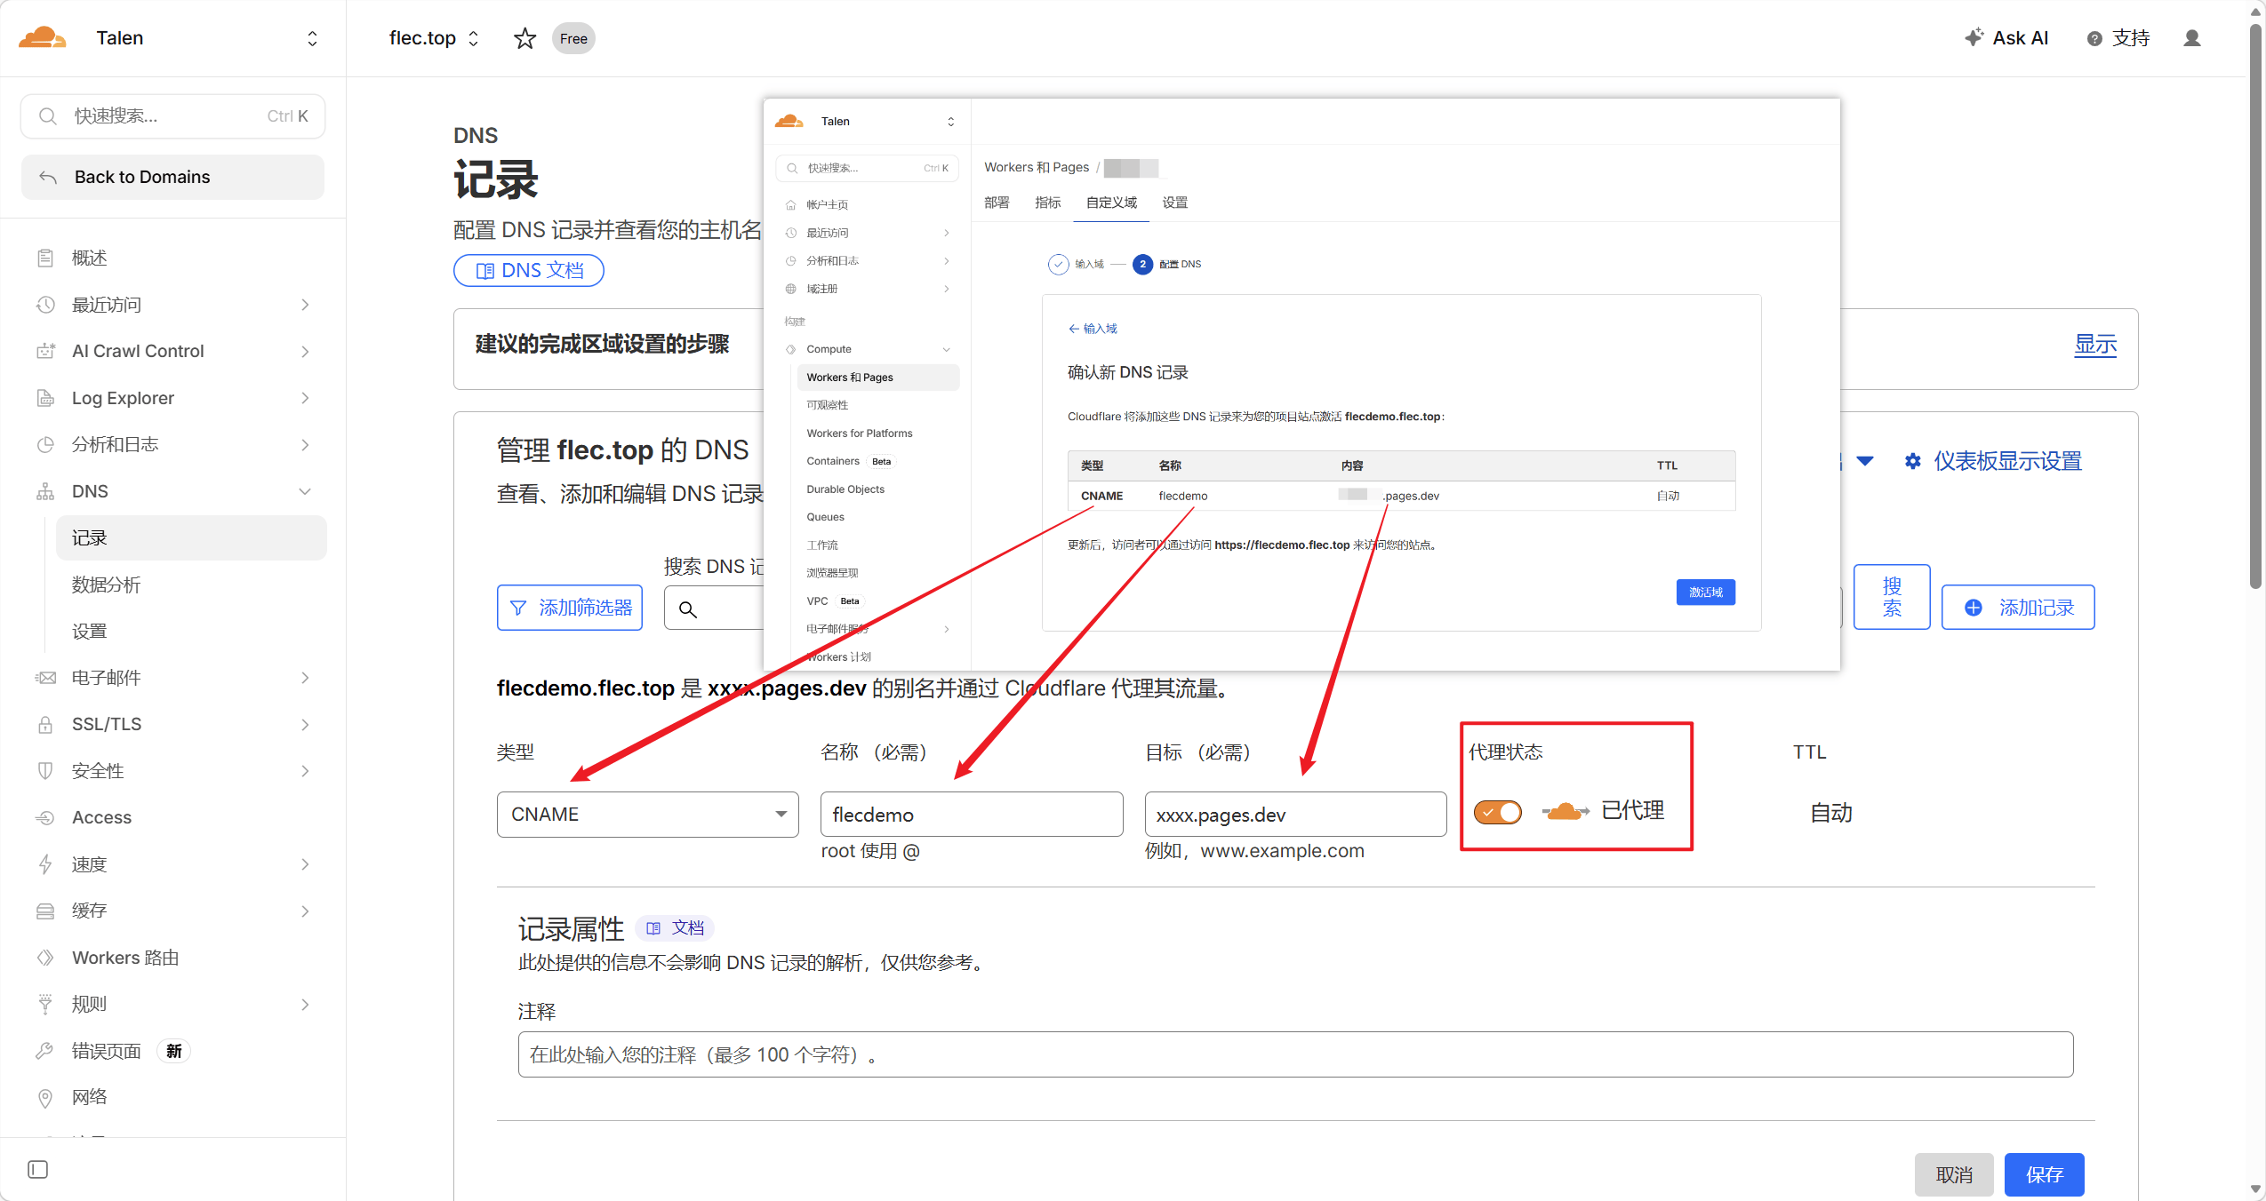Click the Ask AI sparkle icon
Screen dimensions: 2266x1201
pyautogui.click(x=1974, y=37)
